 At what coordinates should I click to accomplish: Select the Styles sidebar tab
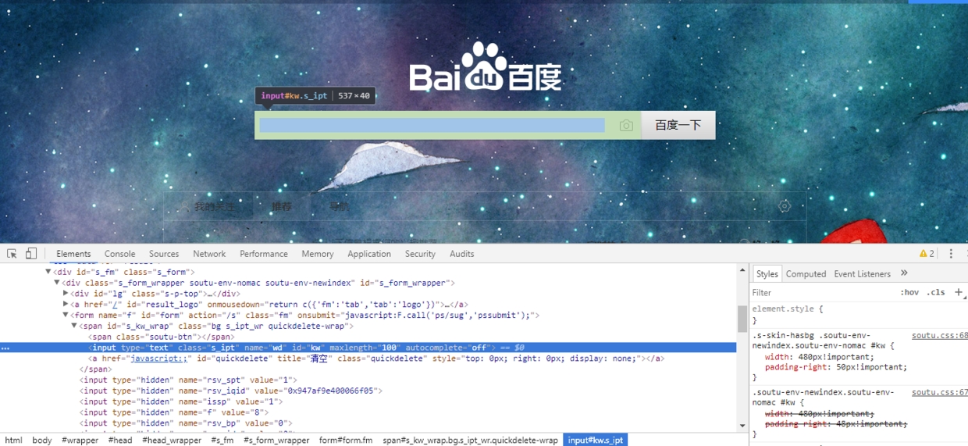click(767, 273)
